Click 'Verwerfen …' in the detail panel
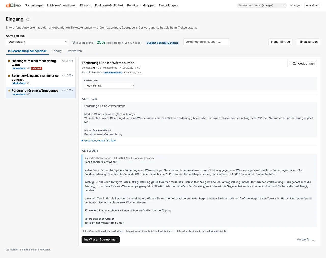 point(306,240)
